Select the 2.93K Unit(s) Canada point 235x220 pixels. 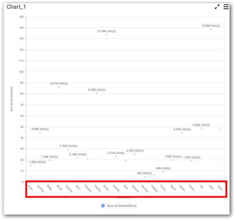(68, 150)
